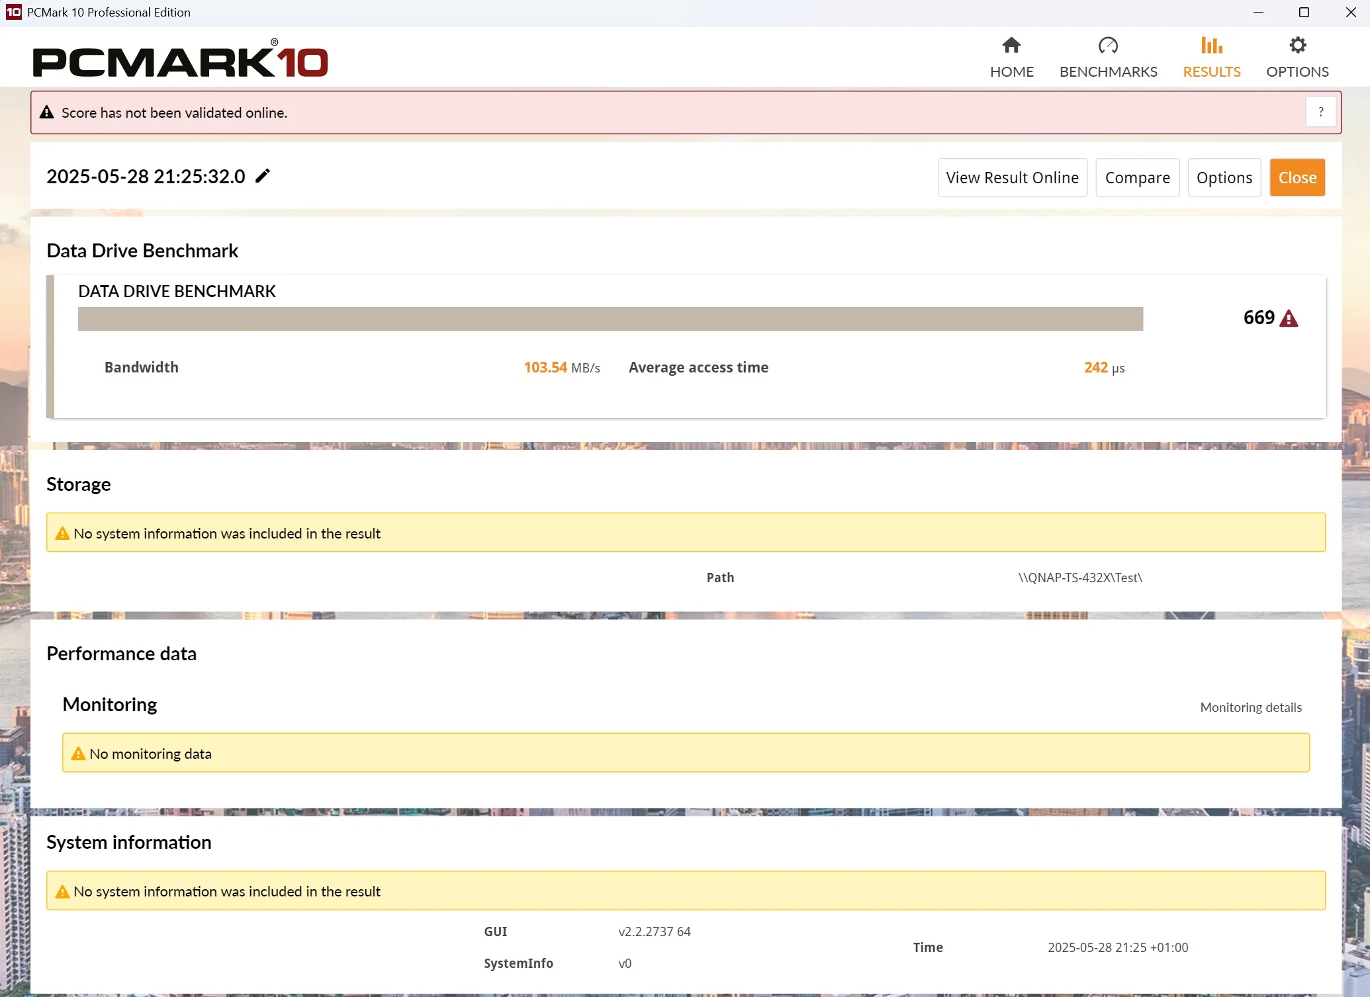This screenshot has width=1370, height=997.
Task: Click the warning icon in validation banner
Action: [46, 112]
